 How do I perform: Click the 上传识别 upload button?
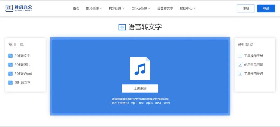pos(140,88)
